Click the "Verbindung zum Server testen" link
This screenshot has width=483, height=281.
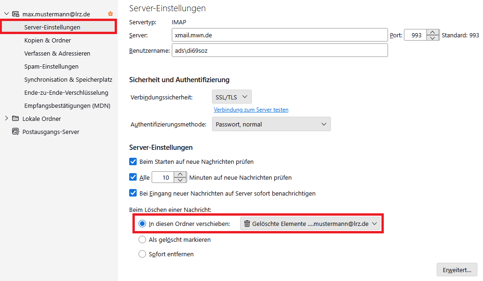pyautogui.click(x=251, y=109)
